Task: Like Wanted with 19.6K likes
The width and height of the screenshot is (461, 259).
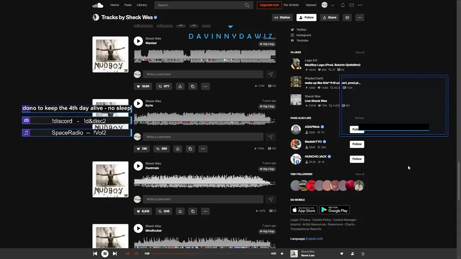Action: 143,86
